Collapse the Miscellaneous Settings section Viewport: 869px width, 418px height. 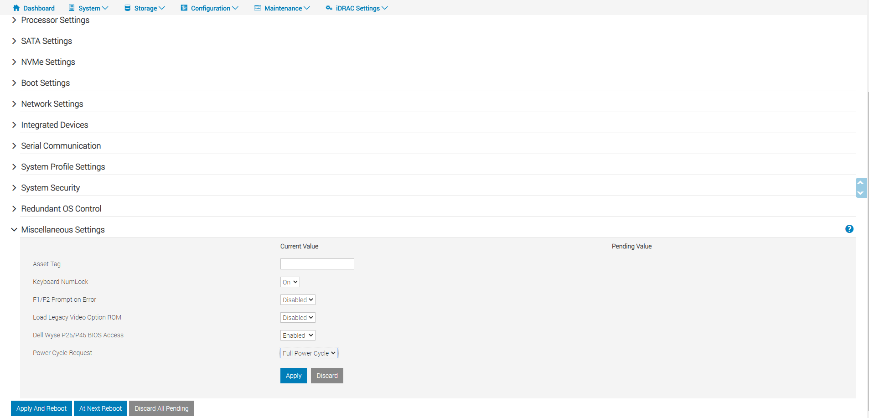coord(62,229)
